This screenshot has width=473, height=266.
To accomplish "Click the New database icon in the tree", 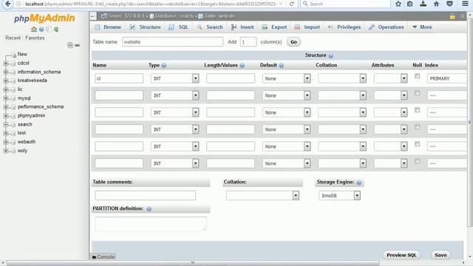I will (13, 55).
